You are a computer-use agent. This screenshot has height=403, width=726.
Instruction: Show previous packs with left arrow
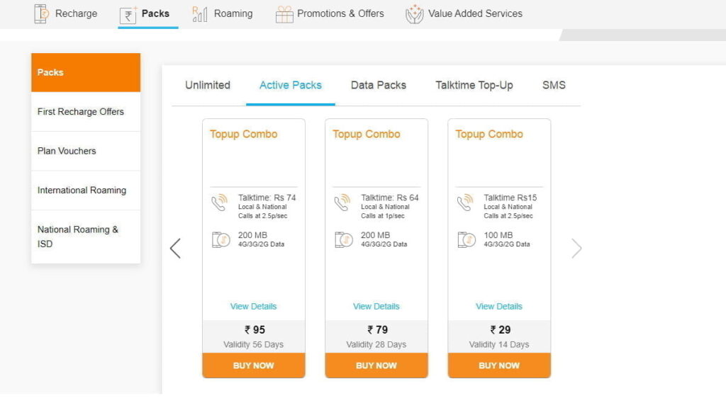tap(175, 249)
